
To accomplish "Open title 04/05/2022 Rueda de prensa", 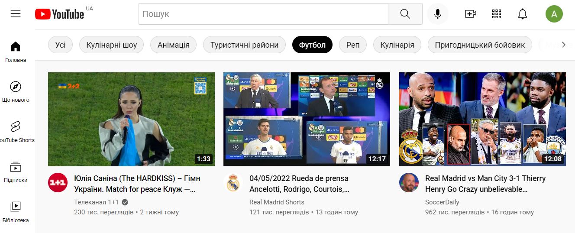I will point(300,184).
